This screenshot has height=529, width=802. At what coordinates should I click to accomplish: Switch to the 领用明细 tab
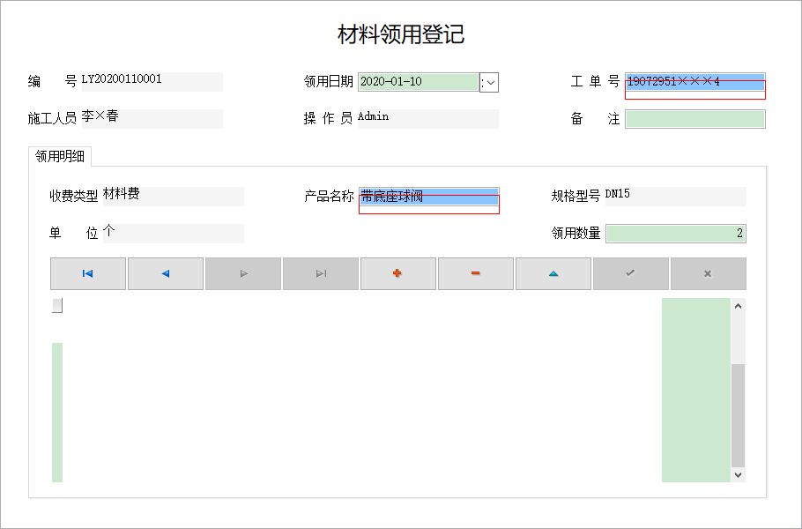pyautogui.click(x=60, y=156)
